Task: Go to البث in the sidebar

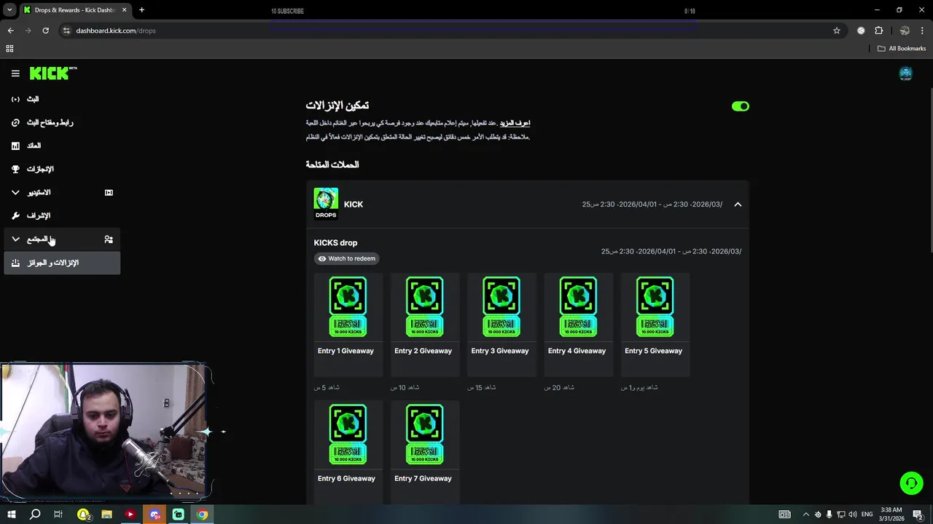Action: pos(62,99)
